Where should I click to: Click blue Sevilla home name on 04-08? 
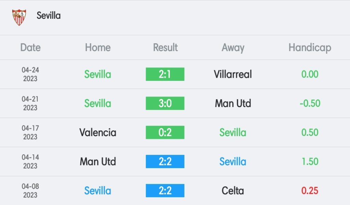97,191
